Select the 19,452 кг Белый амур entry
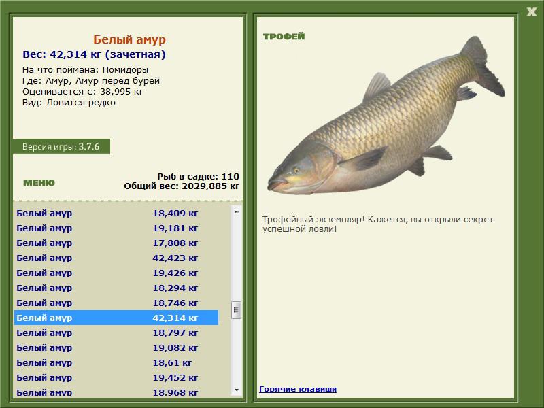The width and height of the screenshot is (544, 408). click(x=116, y=377)
